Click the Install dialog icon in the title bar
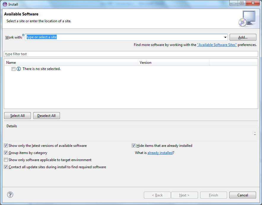Viewport: 262px width, 205px height. pyautogui.click(x=4, y=4)
